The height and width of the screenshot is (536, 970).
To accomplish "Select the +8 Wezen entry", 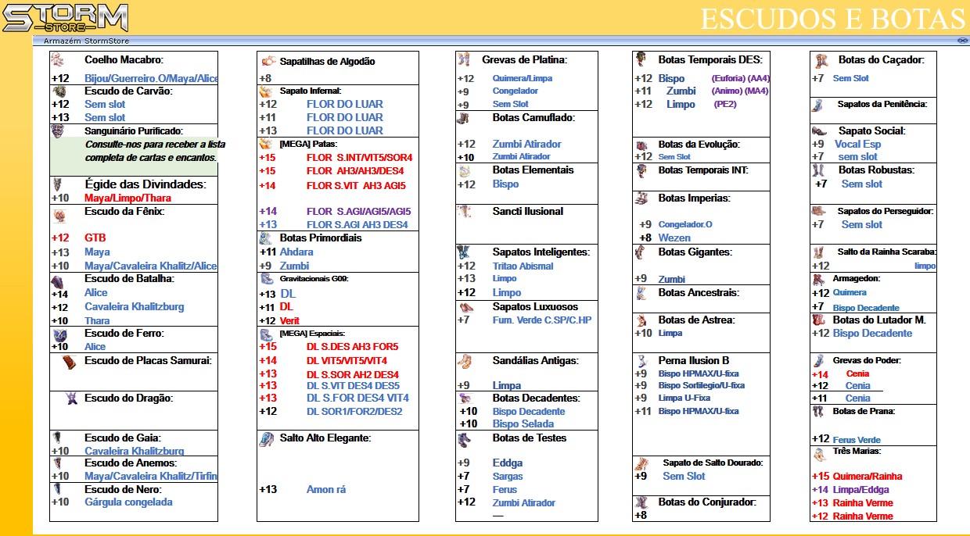I will (665, 238).
